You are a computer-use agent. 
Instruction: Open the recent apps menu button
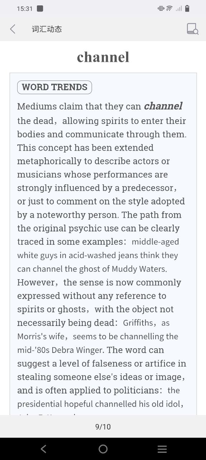tap(162, 449)
